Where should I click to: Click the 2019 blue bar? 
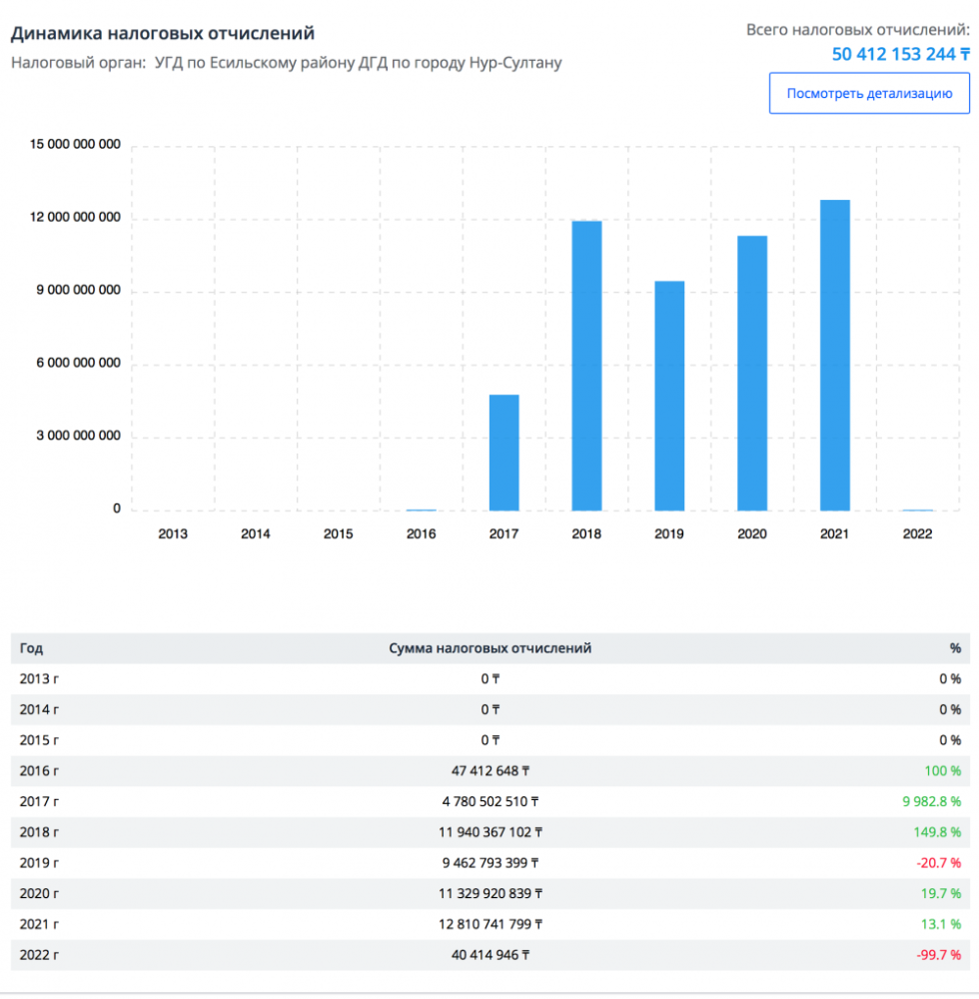coord(669,396)
